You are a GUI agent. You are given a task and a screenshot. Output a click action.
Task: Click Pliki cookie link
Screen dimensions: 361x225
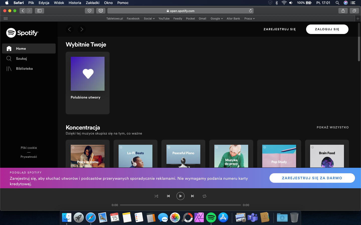[29, 148]
